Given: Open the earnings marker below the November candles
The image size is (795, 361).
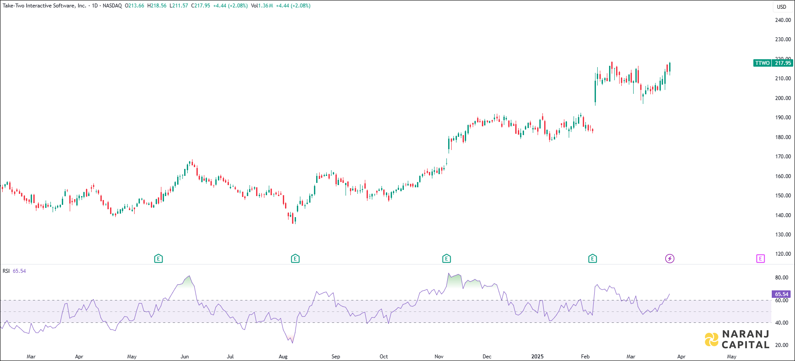Looking at the screenshot, I should (x=446, y=259).
